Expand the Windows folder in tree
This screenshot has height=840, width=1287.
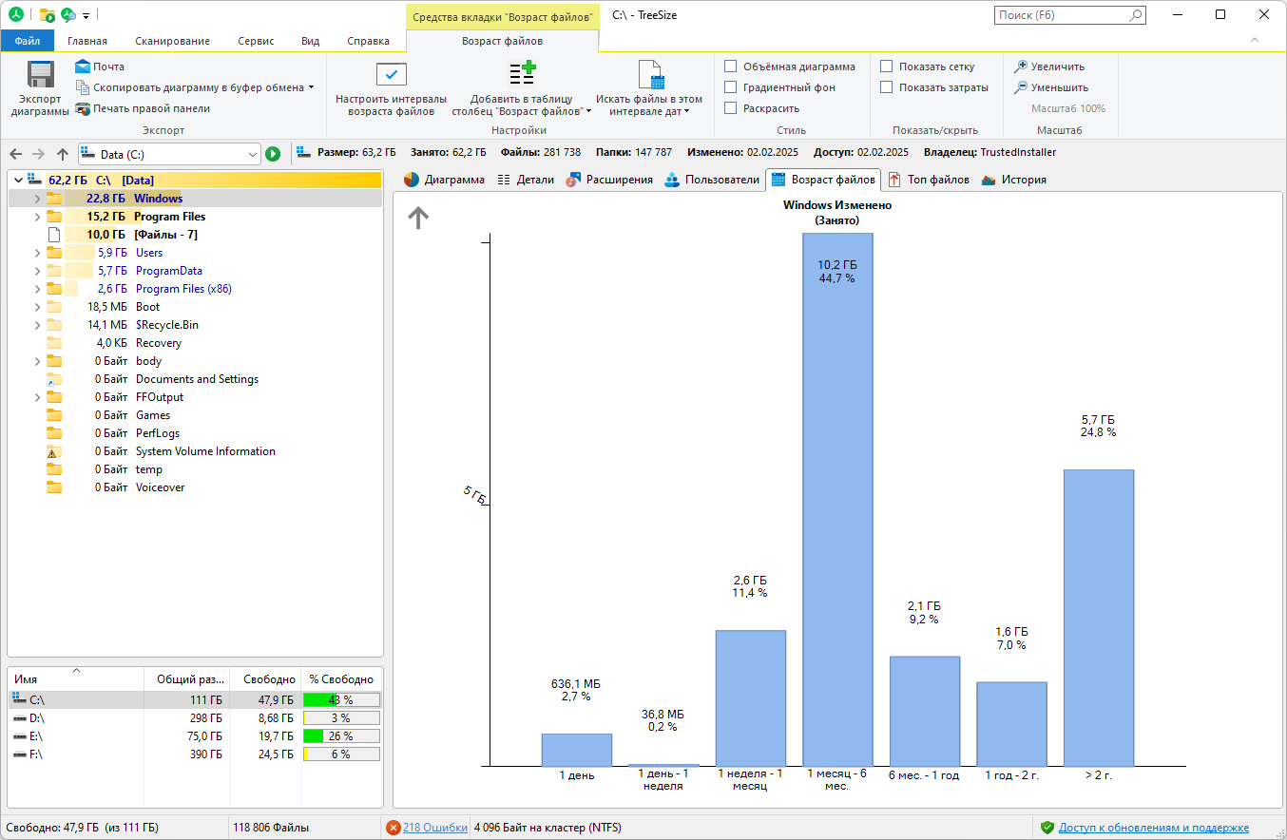point(37,199)
